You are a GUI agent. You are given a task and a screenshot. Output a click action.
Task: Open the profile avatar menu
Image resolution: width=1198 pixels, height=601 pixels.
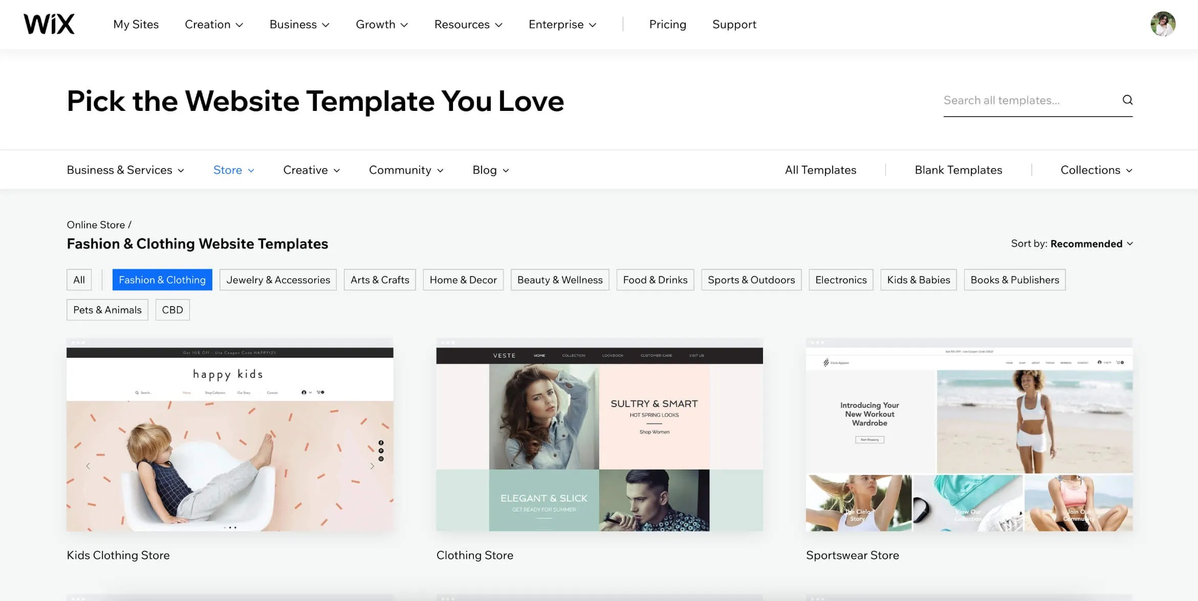point(1163,24)
